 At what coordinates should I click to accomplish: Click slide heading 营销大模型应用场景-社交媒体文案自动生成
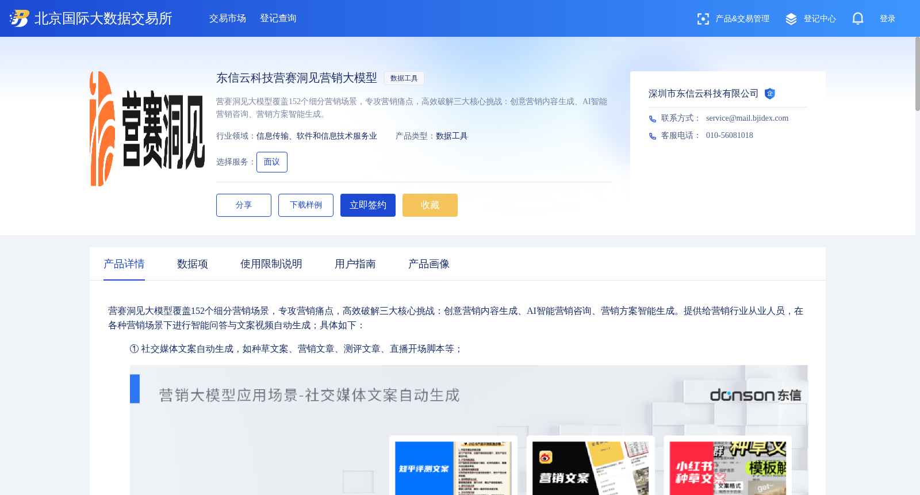point(309,395)
